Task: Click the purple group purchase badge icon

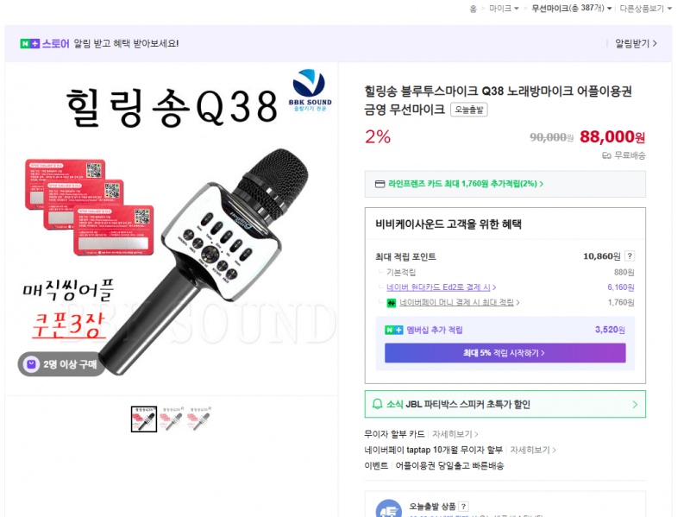Action: click(31, 364)
